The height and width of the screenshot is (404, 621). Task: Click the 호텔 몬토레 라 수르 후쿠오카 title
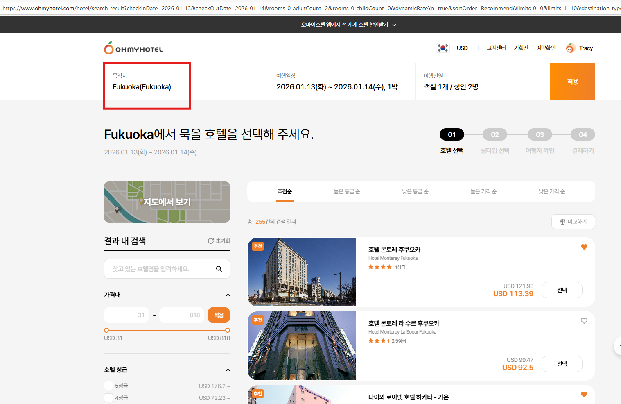(x=404, y=323)
